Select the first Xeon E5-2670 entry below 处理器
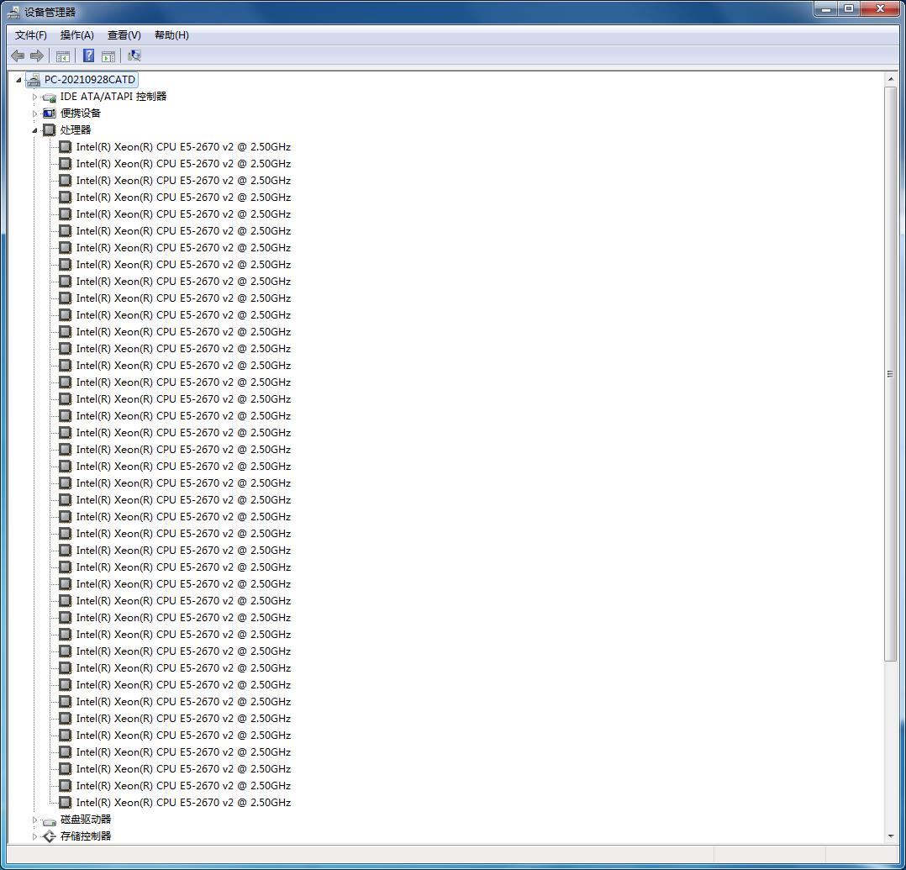 (x=183, y=147)
